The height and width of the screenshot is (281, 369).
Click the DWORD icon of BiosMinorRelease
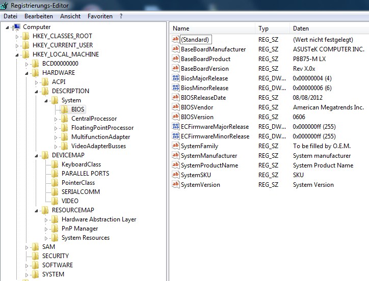[175, 87]
